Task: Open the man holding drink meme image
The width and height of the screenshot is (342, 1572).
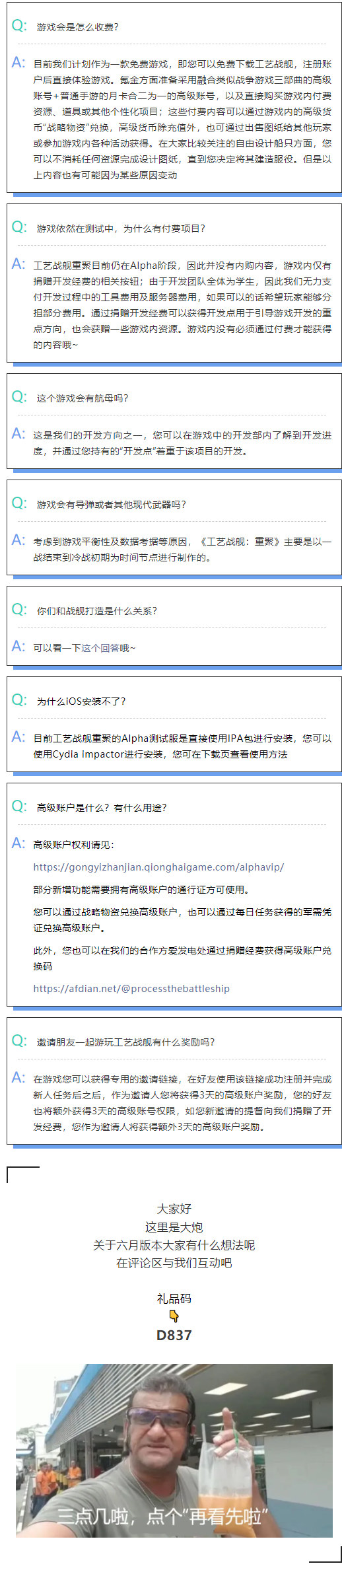Action: (x=174, y=1450)
